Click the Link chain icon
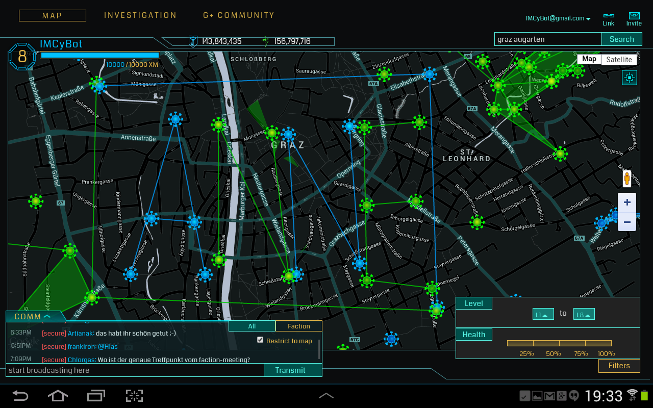The image size is (653, 408). click(x=609, y=16)
